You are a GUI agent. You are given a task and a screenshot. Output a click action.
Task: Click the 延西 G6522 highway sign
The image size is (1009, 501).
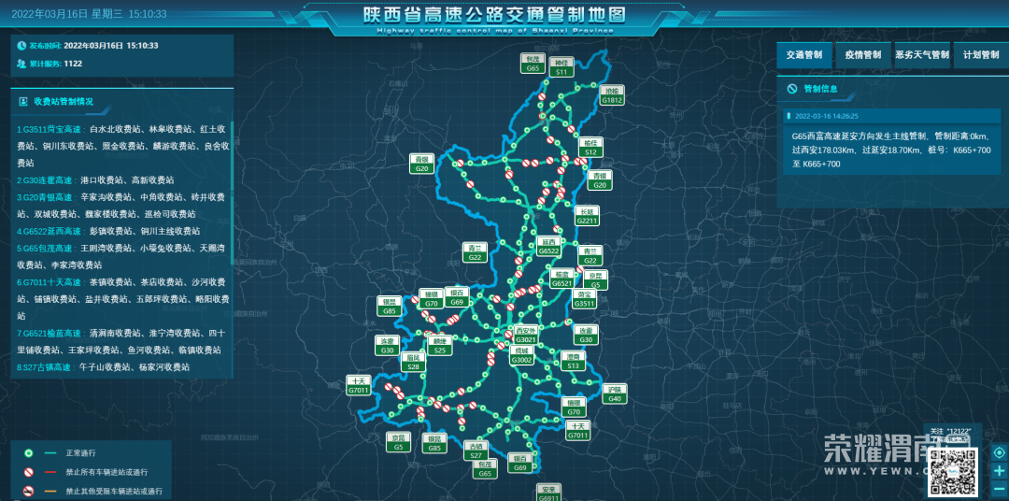pos(549,246)
